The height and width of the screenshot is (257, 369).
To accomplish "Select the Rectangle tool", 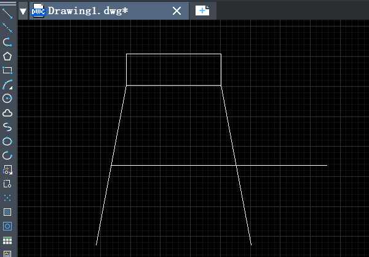I will pyautogui.click(x=7, y=70).
